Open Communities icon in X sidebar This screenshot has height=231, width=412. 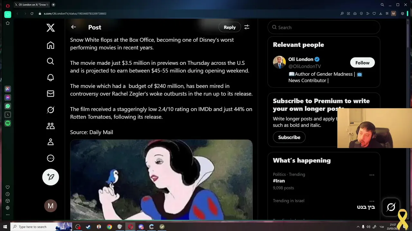click(x=51, y=126)
